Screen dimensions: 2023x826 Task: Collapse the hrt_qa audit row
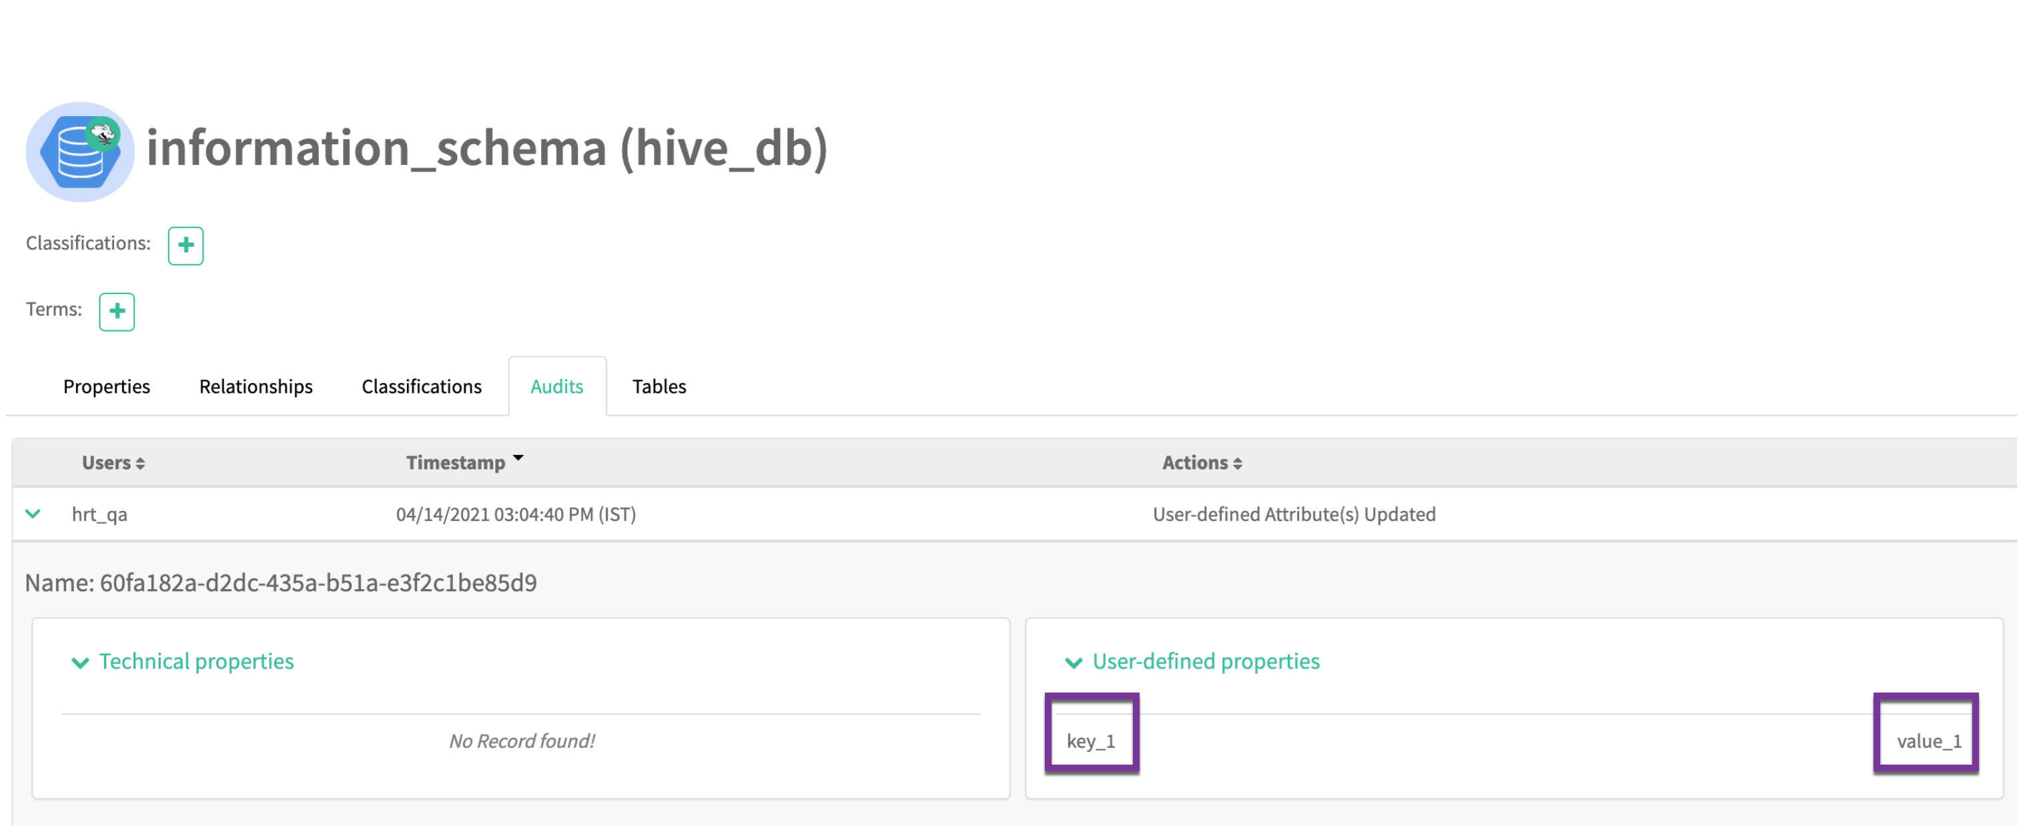tap(33, 514)
